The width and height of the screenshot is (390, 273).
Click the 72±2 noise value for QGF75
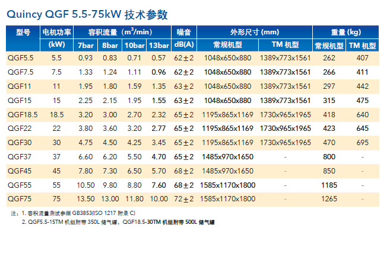click(184, 199)
